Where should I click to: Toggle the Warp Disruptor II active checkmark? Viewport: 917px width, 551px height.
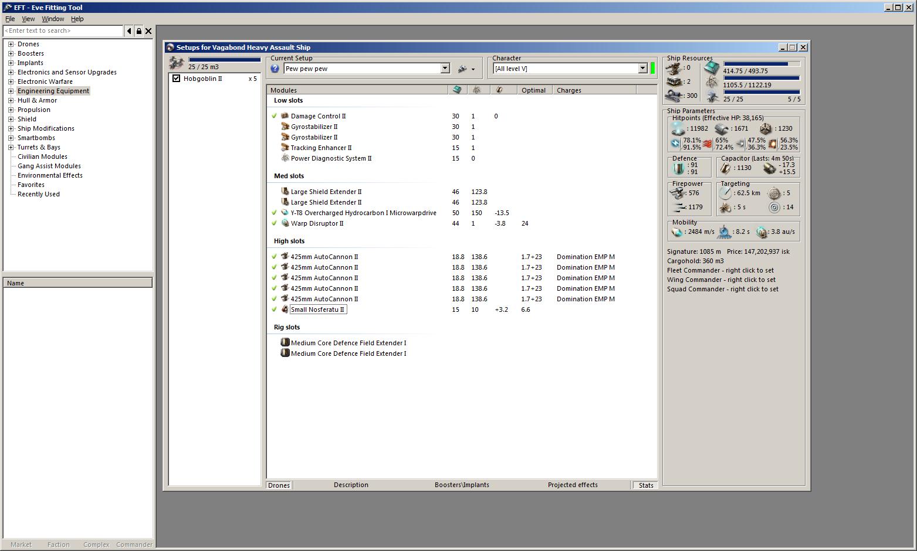point(274,223)
